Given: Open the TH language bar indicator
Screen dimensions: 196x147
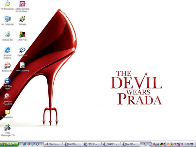Looking at the screenshot, I should pos(145,144).
